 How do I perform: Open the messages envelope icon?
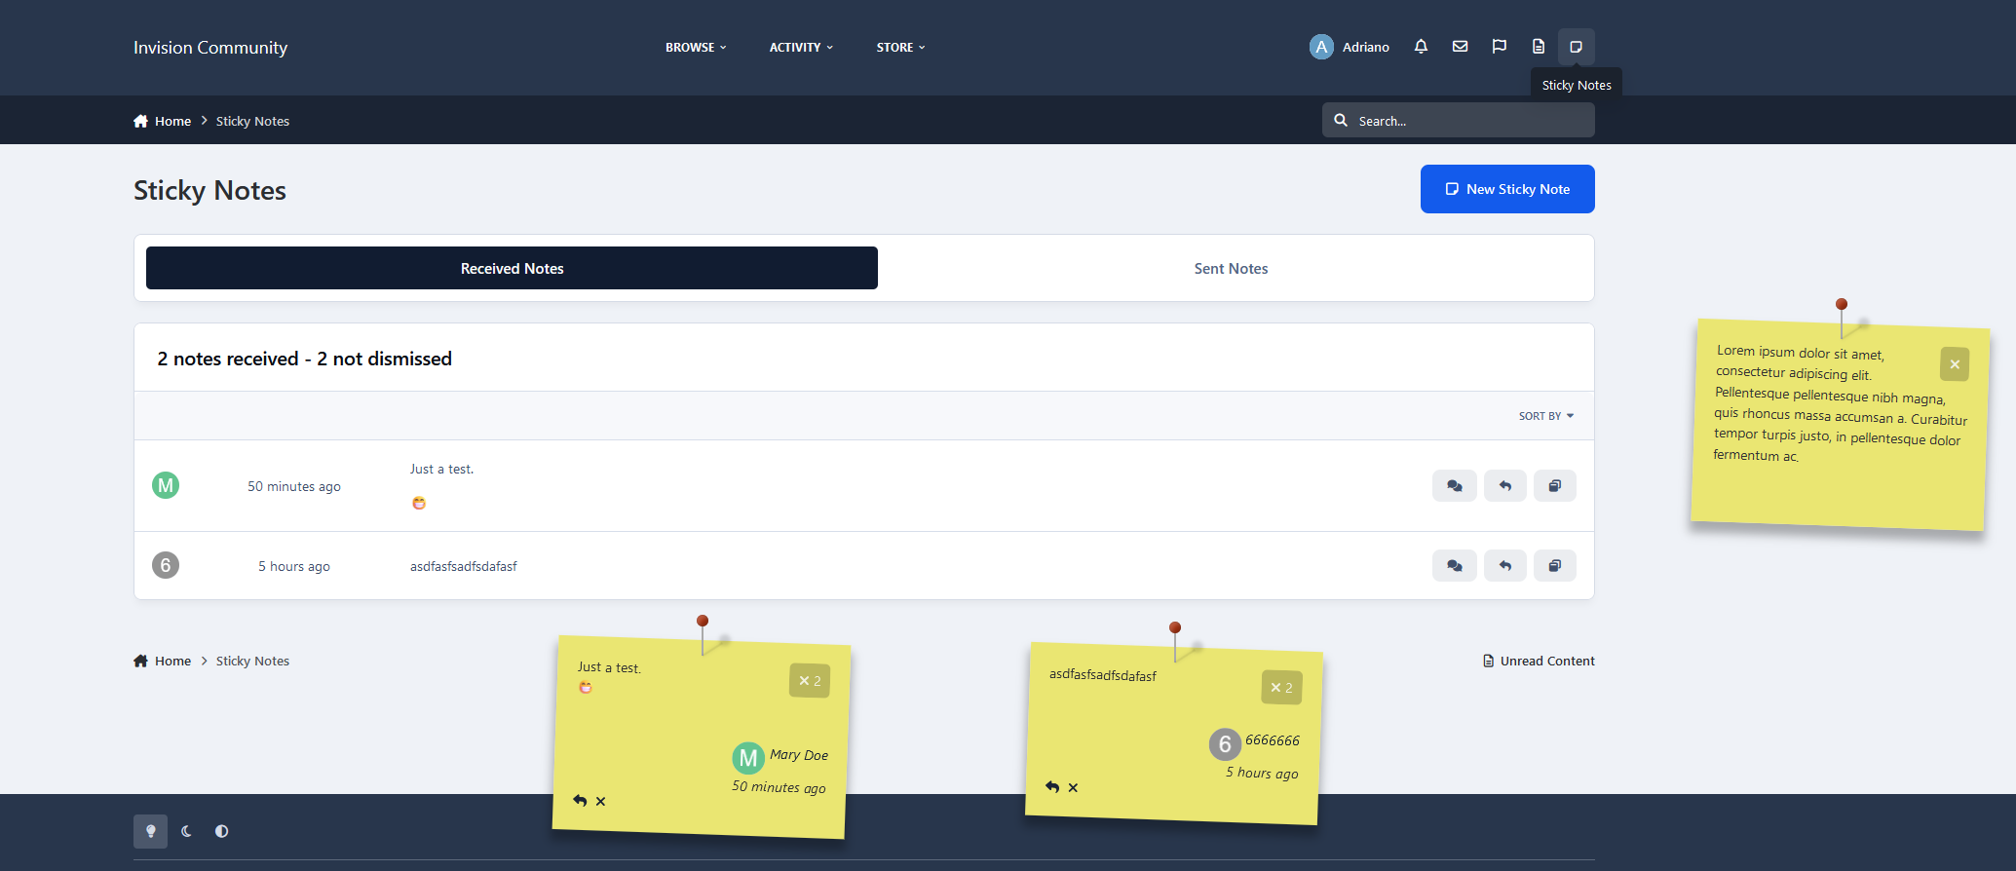[1460, 47]
